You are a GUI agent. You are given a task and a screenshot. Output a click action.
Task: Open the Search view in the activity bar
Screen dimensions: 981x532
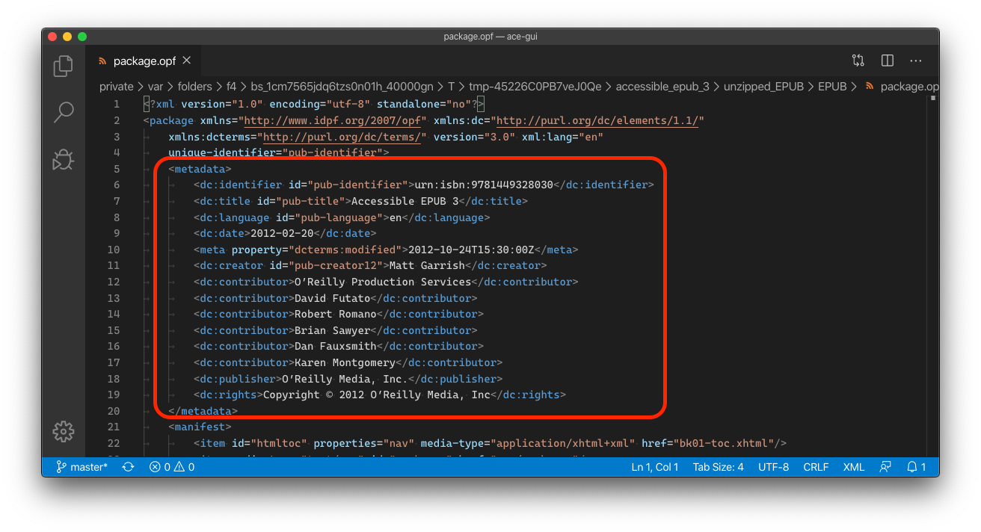[x=64, y=113]
